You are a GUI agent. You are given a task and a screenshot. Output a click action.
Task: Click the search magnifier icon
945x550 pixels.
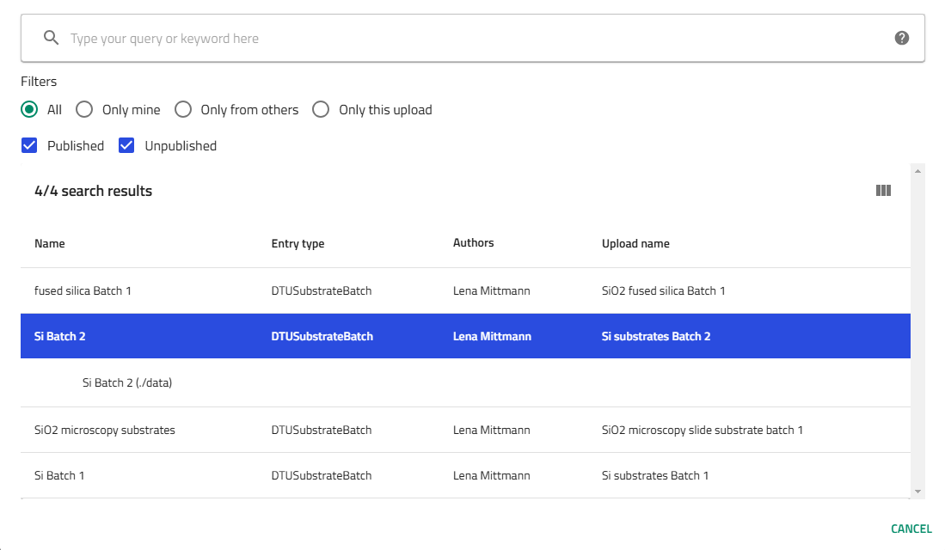(52, 38)
